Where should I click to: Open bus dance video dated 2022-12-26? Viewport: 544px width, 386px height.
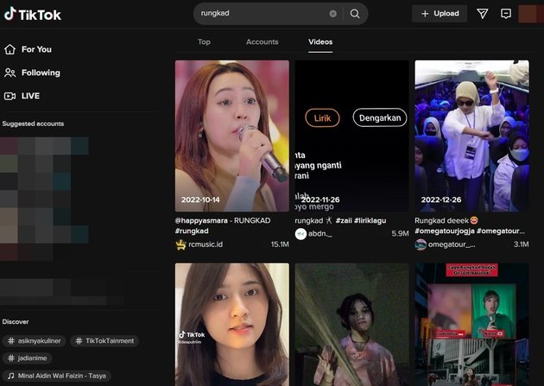[471, 136]
